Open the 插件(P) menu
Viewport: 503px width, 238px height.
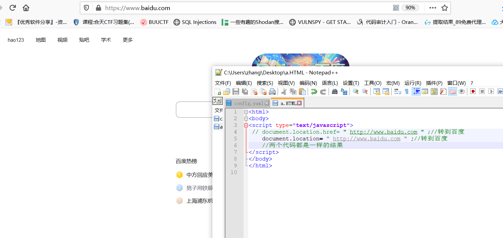pyautogui.click(x=434, y=83)
